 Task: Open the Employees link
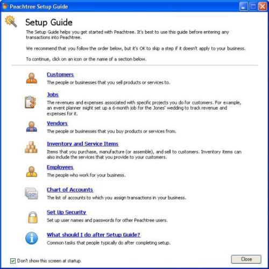(60, 167)
